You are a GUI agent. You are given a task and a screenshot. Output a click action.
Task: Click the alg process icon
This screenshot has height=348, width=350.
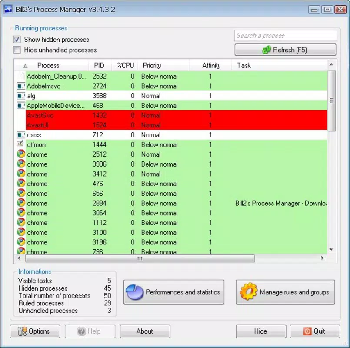[x=21, y=96]
